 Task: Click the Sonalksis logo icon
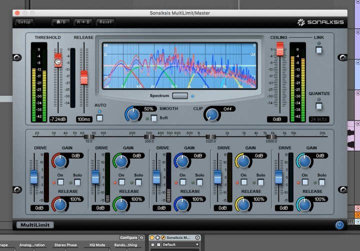click(301, 22)
